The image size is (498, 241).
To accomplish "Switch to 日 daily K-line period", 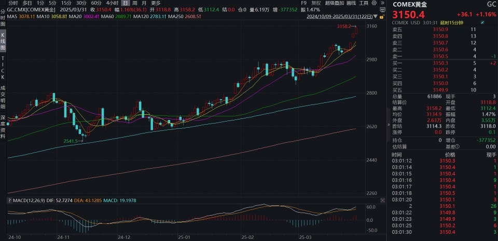I will tap(126, 3).
